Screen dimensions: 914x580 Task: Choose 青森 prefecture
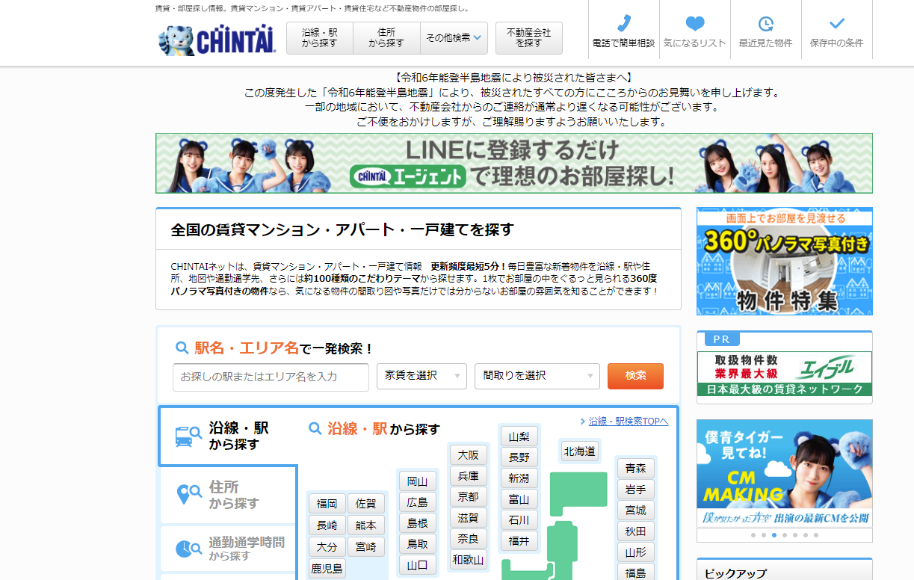[x=636, y=469]
